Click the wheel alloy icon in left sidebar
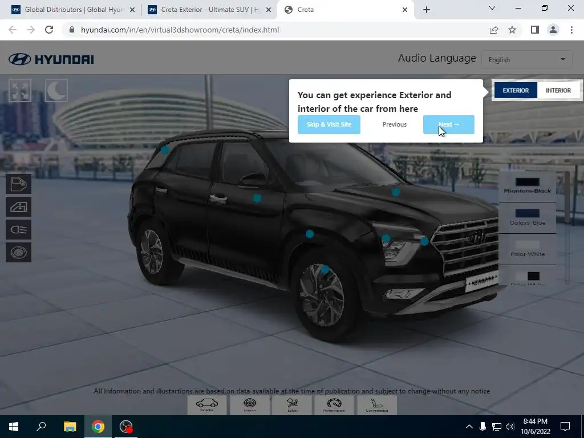The image size is (584, 438). [19, 253]
